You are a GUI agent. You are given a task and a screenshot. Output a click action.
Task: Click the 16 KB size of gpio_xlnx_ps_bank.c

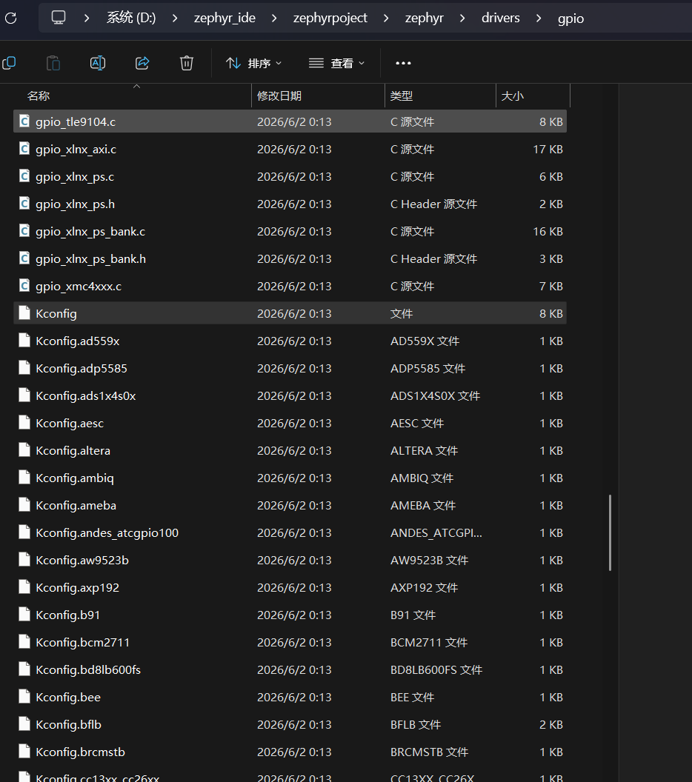pyautogui.click(x=548, y=231)
